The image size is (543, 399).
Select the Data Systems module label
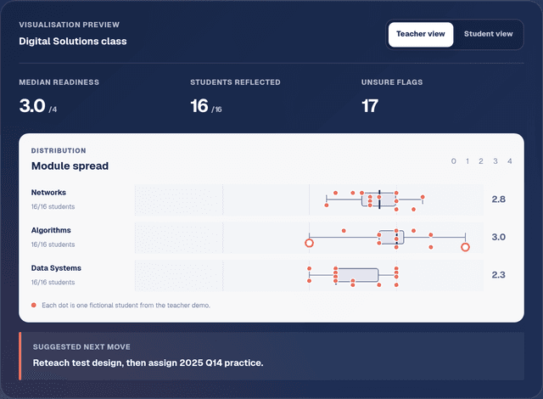pyautogui.click(x=56, y=268)
